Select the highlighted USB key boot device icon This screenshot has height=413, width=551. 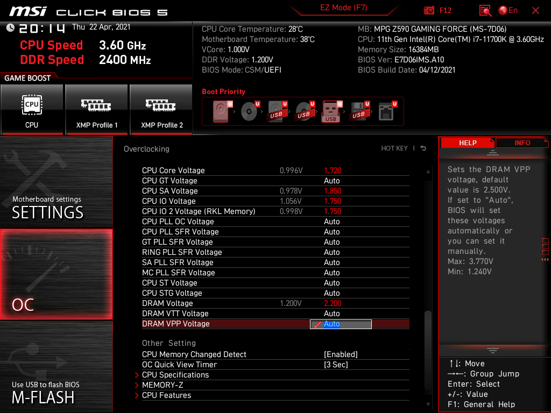331,111
